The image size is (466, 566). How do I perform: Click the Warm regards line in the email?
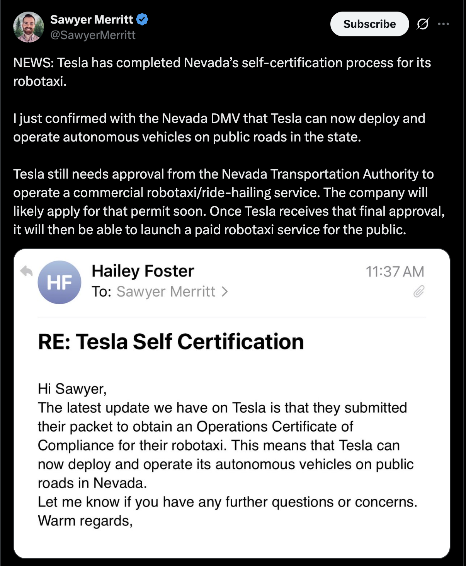(x=85, y=521)
